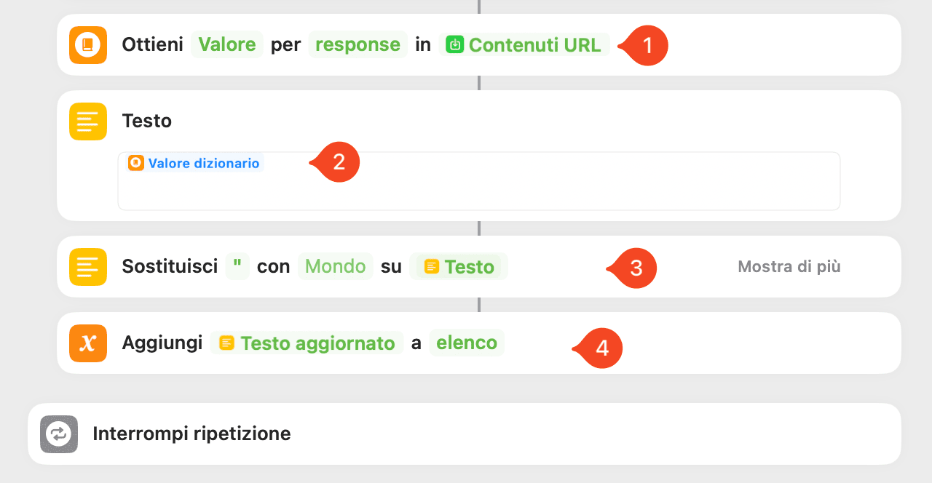The image size is (932, 483).
Task: Click the gray repeat loop icon
Action: (59, 434)
